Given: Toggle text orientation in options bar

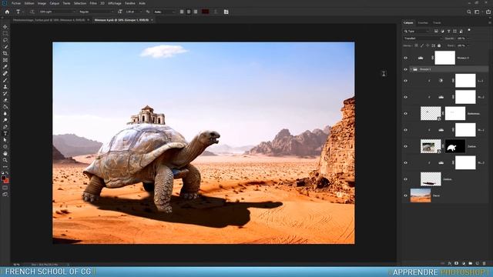Looking at the screenshot, I should tap(32, 12).
